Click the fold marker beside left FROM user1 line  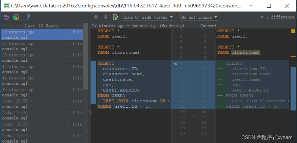(x=171, y=36)
